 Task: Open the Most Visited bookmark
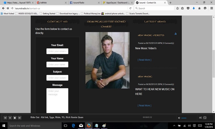[x=8, y=13]
